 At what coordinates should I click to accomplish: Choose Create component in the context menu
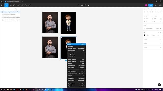(76, 73)
